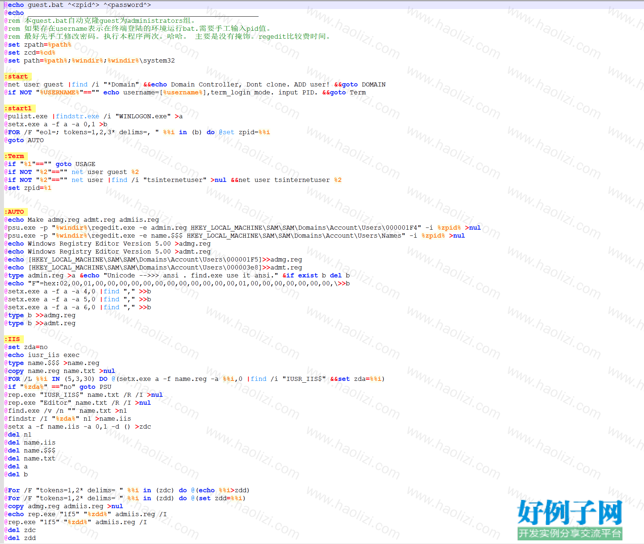644x544 pixels.
Task: Click the line with Users\000001F5 key
Action: (153, 259)
